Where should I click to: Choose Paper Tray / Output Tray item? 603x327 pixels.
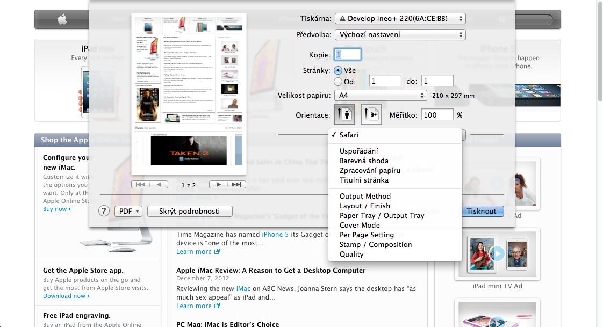pos(396,215)
